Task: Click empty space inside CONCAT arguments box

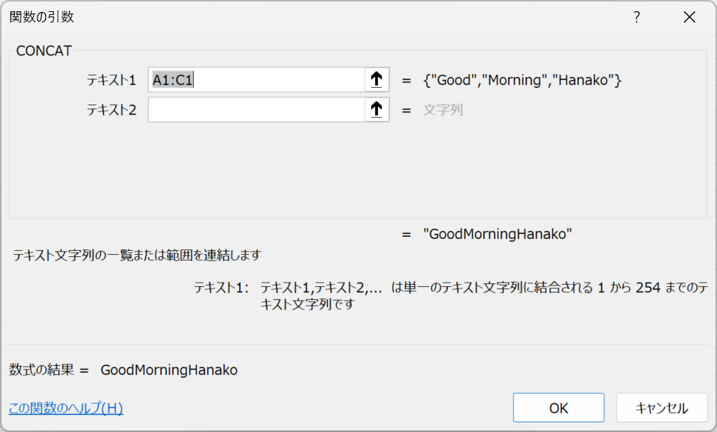Action: point(357,174)
